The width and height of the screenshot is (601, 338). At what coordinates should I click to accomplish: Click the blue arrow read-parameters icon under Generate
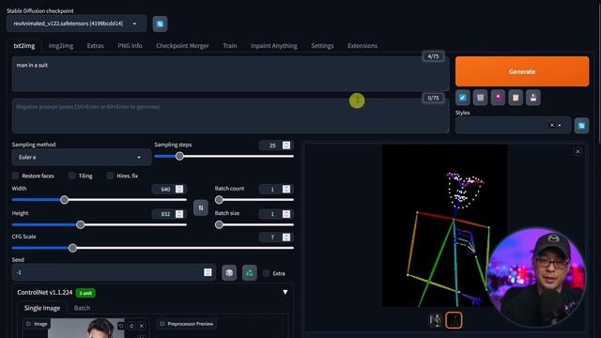pos(463,98)
